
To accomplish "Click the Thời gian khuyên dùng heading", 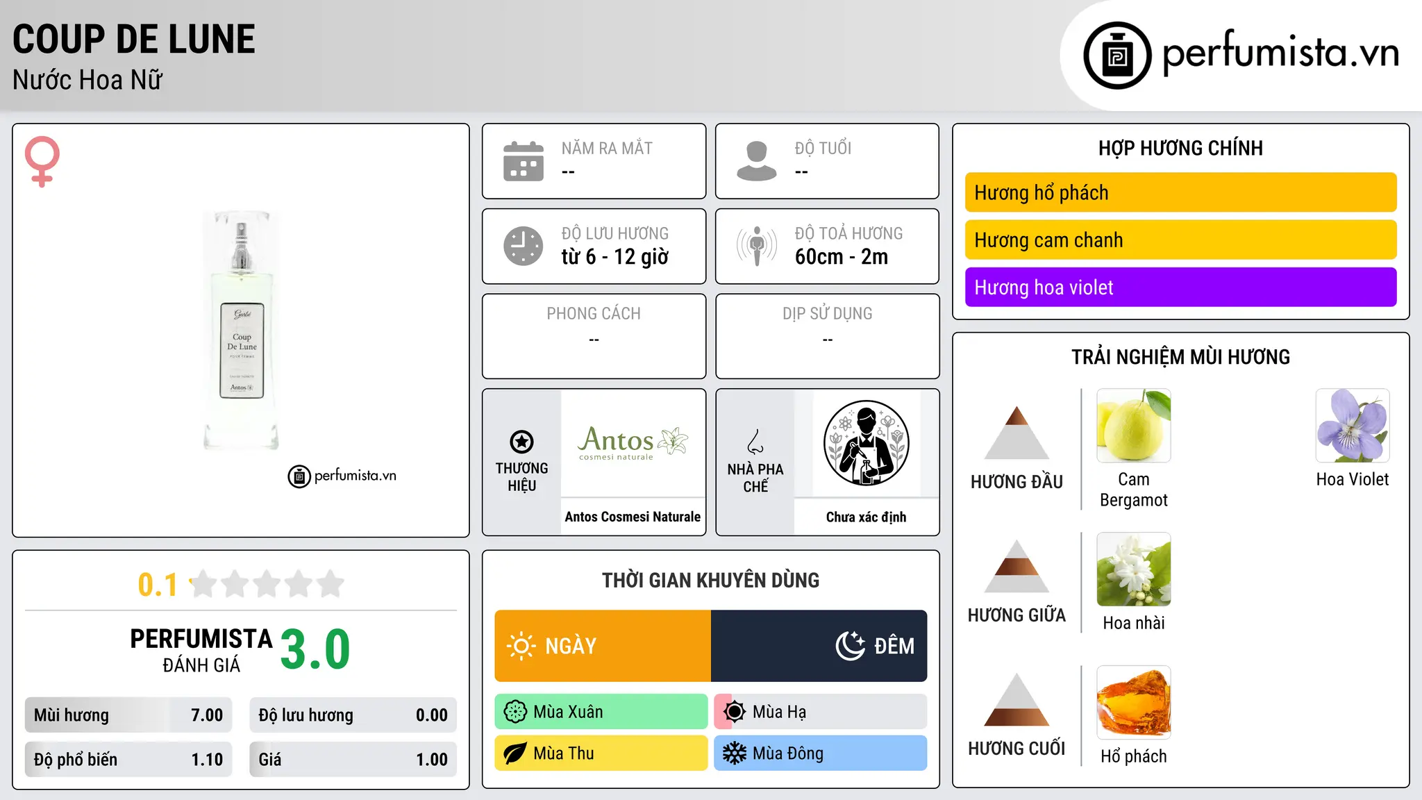I will [x=710, y=580].
